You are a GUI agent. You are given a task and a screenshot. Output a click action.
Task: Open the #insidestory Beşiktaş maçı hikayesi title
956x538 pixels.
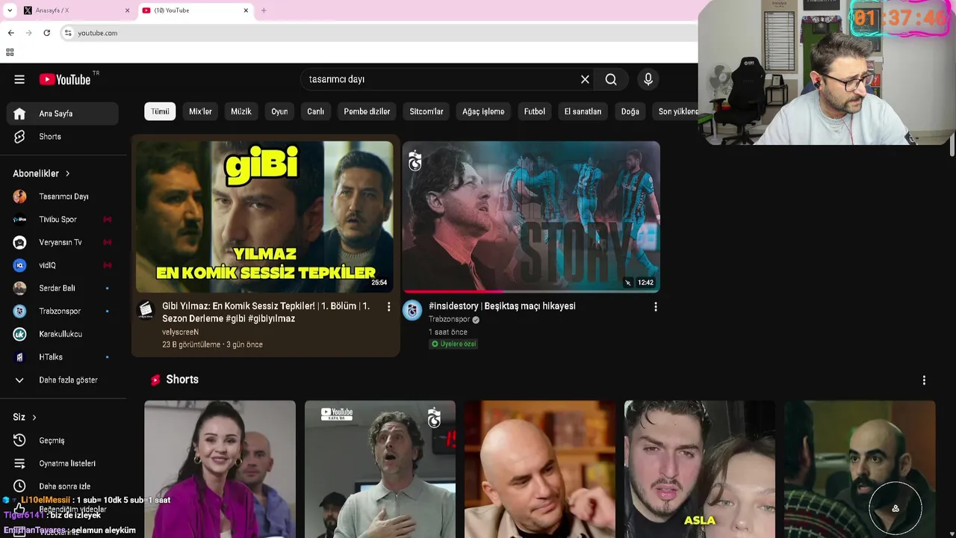pyautogui.click(x=502, y=306)
